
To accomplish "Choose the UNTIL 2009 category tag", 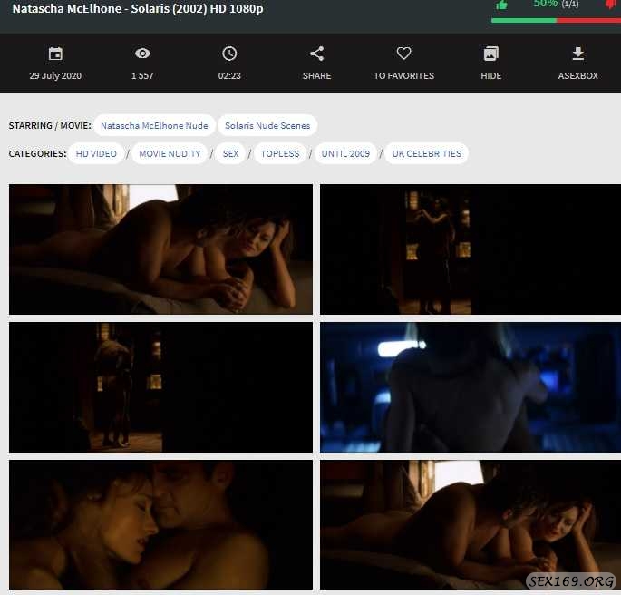I will point(345,154).
